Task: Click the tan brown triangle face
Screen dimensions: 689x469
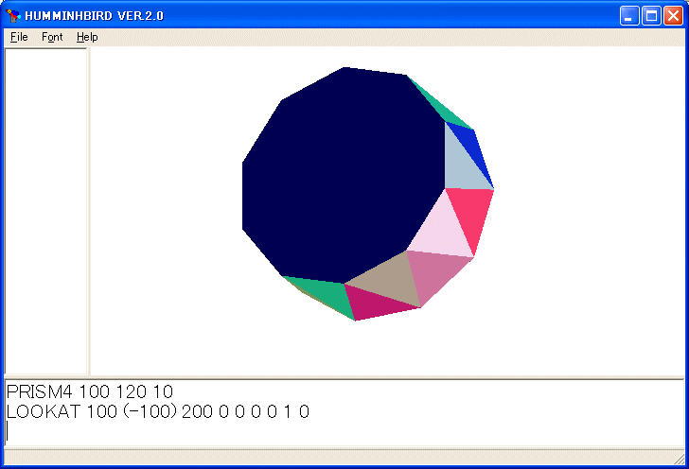Action: click(x=391, y=279)
